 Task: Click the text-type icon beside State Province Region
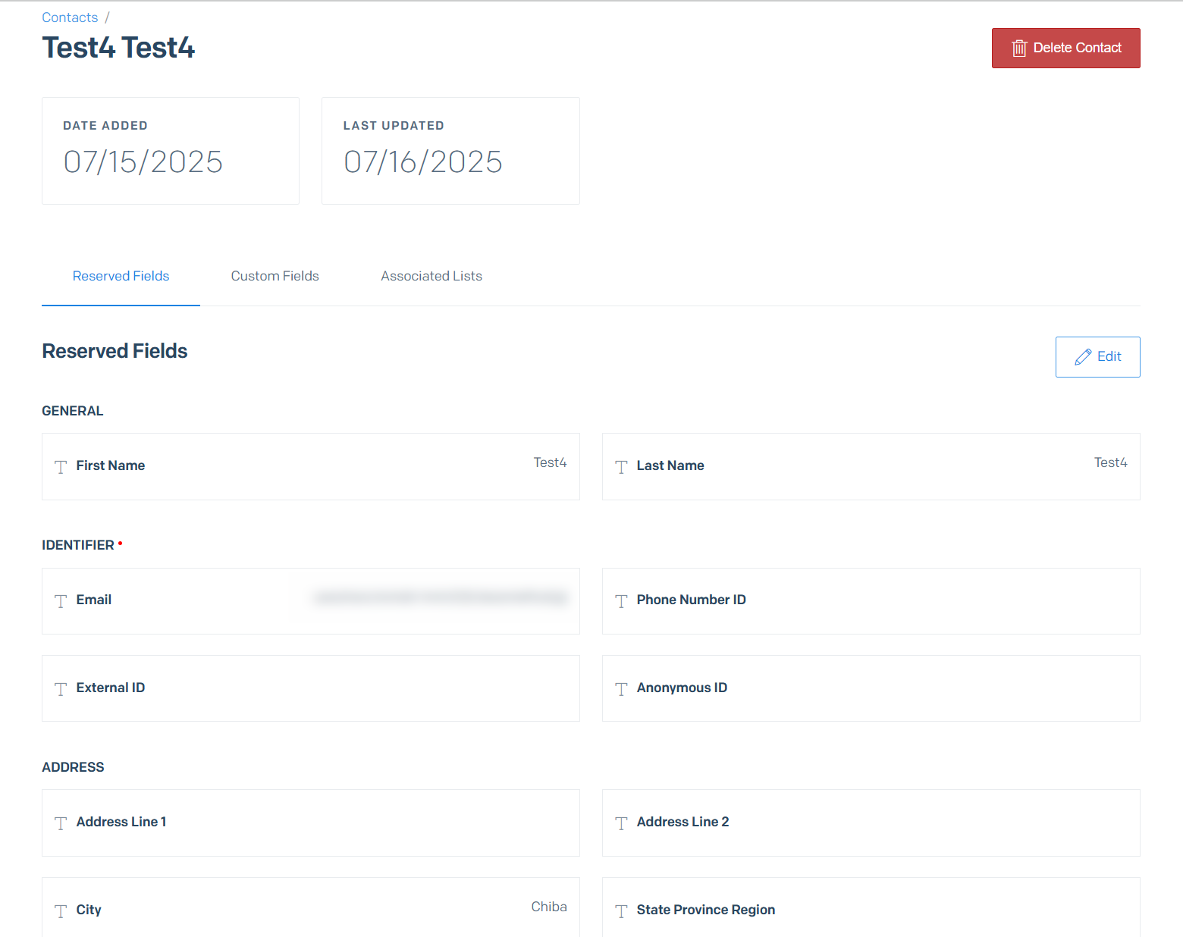coord(621,911)
